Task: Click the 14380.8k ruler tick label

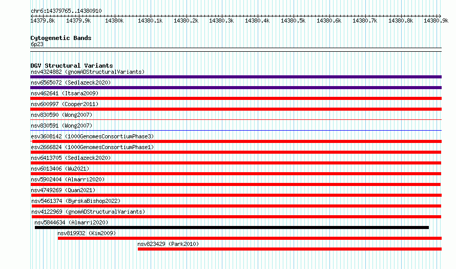Action: 401,20
